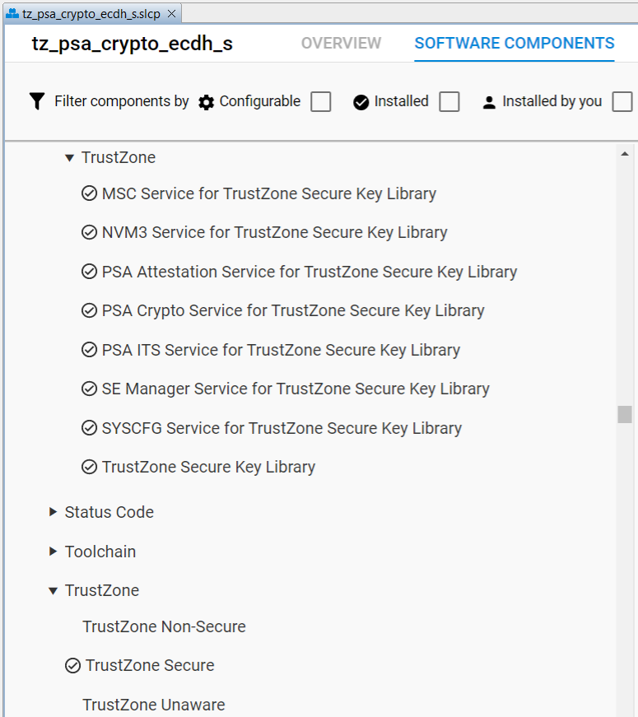638x717 pixels.
Task: Select the TrustZone Non-Secure component
Action: coord(164,626)
